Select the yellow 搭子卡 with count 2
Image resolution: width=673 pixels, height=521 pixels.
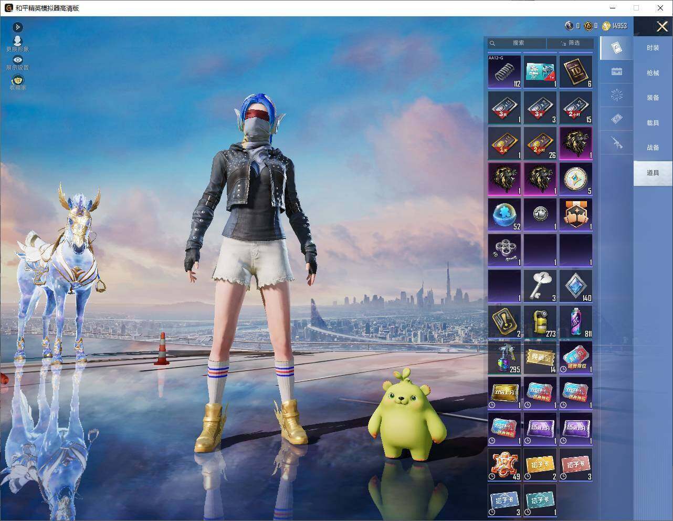pos(540,464)
